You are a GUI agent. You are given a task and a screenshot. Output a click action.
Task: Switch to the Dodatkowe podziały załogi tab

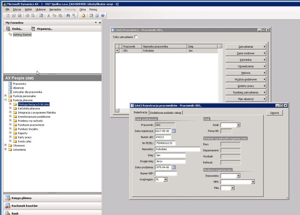(166, 113)
